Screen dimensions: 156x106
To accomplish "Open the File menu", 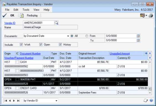I will point(7,10).
